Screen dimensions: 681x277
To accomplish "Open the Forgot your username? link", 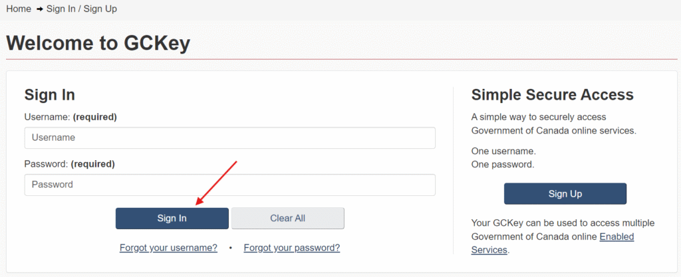I will pyautogui.click(x=168, y=248).
